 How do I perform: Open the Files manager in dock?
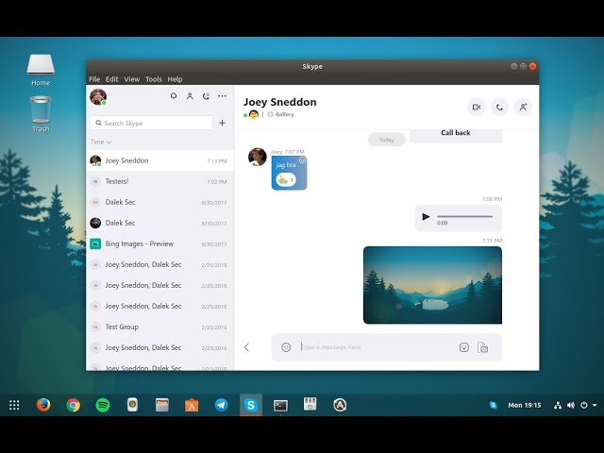point(162,405)
